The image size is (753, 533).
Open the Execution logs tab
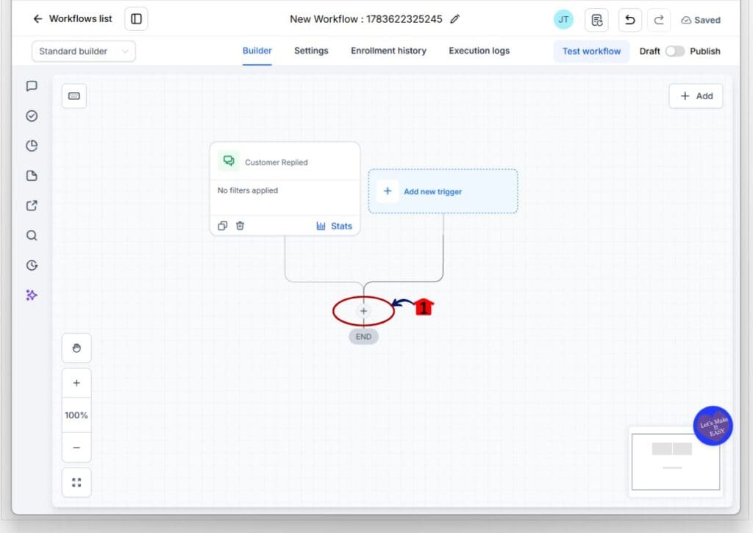pos(479,51)
